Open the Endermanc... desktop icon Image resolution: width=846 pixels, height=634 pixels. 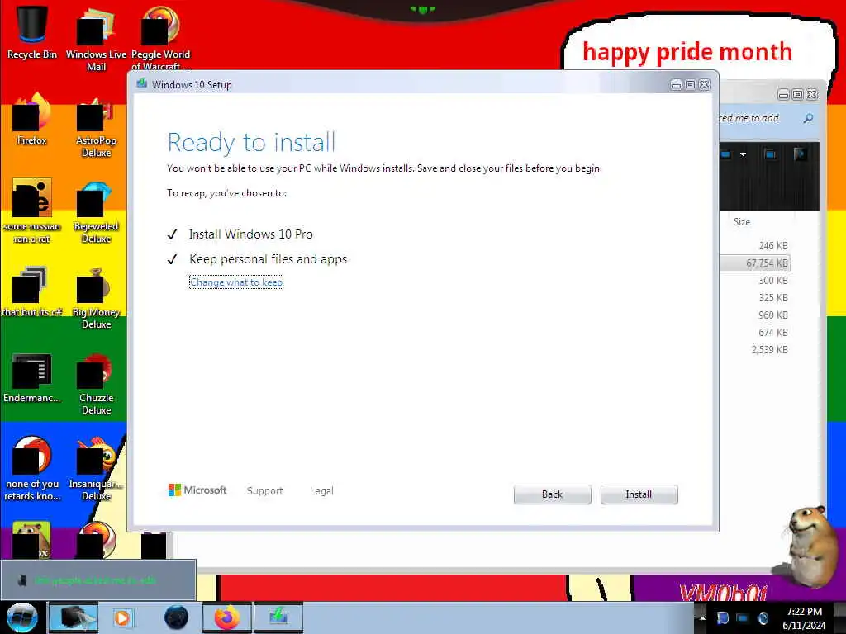click(x=32, y=377)
